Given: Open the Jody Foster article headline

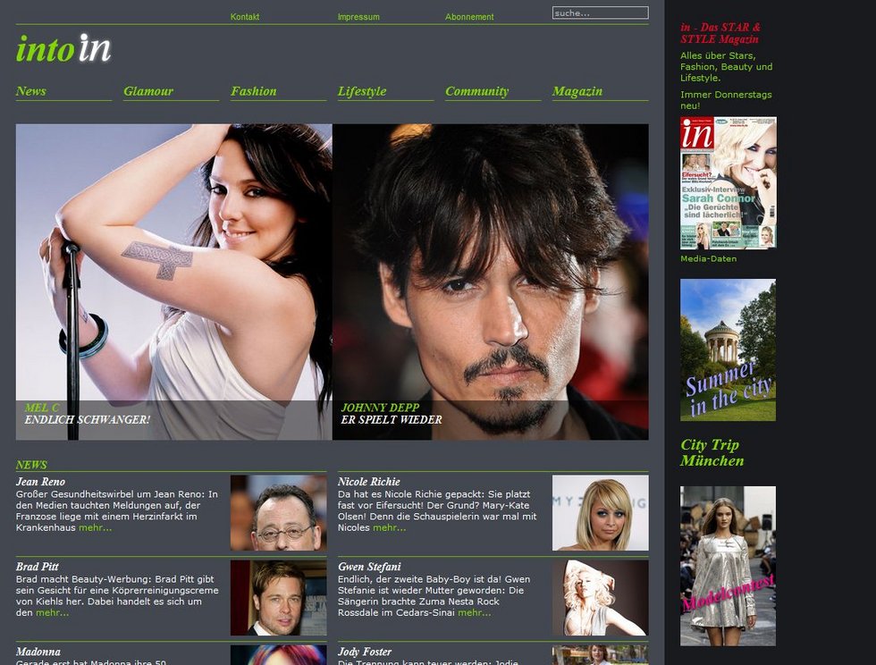Looking at the screenshot, I should coord(365,652).
